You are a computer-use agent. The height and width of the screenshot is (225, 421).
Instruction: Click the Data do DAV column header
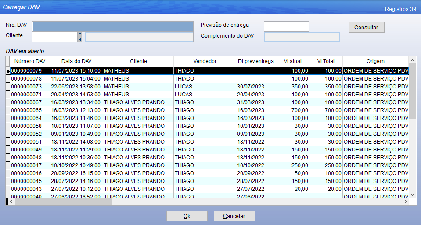pyautogui.click(x=76, y=61)
